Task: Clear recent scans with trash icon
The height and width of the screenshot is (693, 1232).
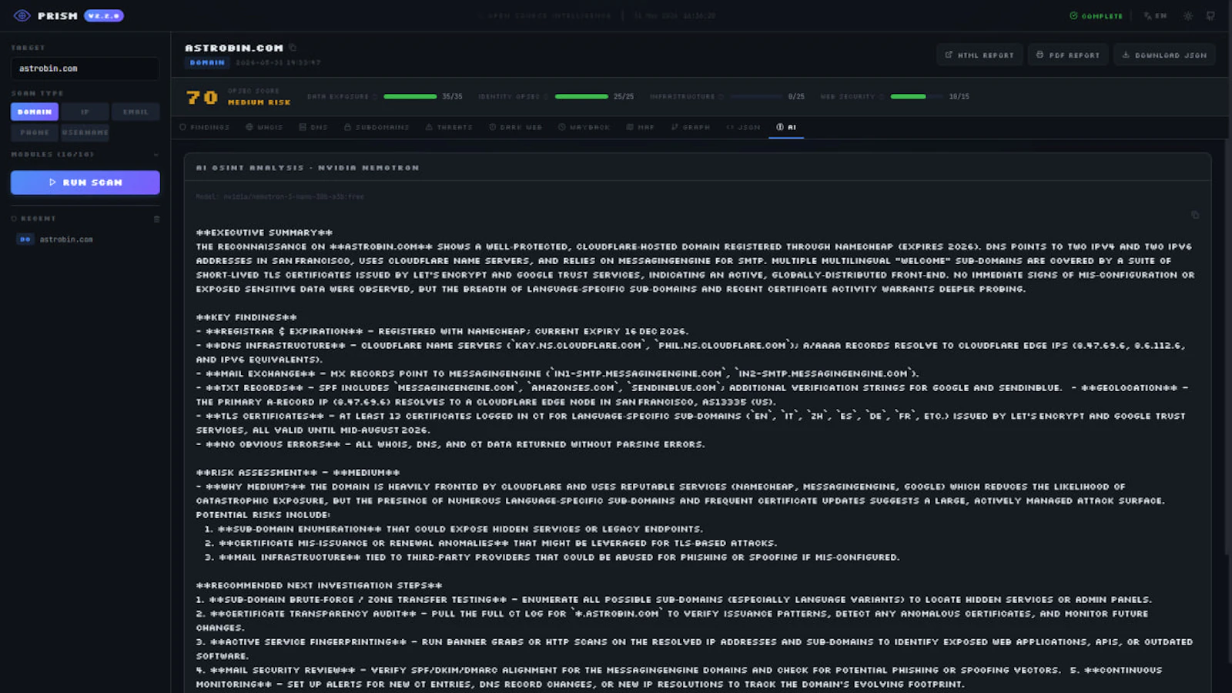Action: click(x=156, y=219)
